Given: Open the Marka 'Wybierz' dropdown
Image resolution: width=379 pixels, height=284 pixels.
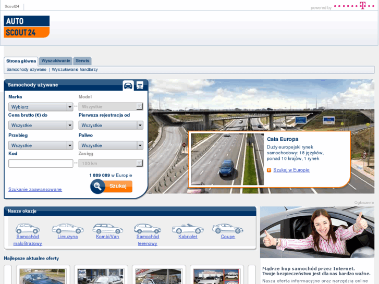Looking at the screenshot, I should point(41,107).
